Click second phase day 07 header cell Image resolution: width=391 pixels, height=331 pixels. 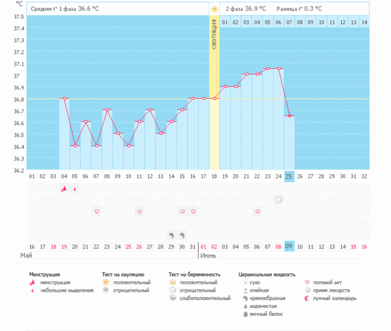pos(289,22)
